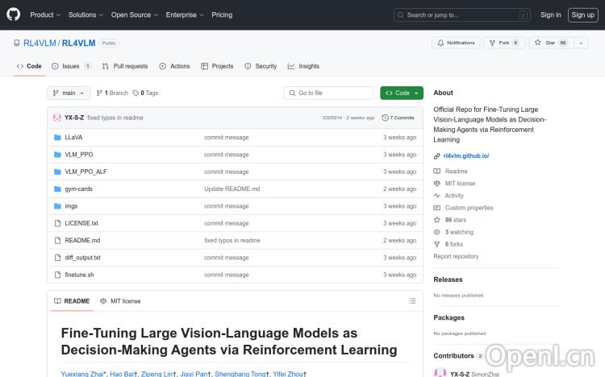The image size is (605, 377).
Task: Click the GitHub logo icon
Action: point(14,14)
